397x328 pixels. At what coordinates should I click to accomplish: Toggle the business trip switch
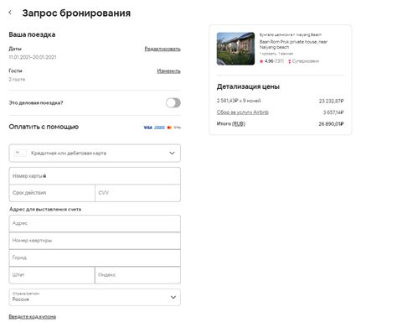tap(173, 103)
